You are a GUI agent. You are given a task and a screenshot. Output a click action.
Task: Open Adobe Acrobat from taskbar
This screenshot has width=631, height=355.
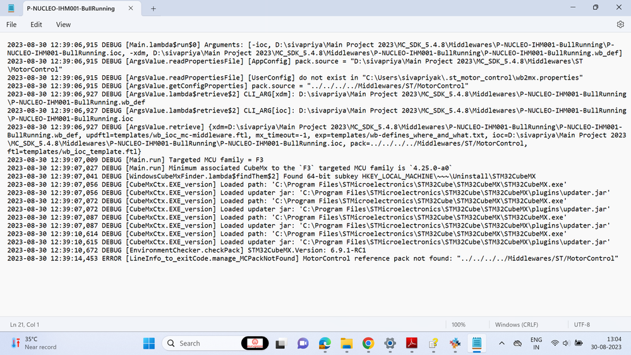(412, 344)
